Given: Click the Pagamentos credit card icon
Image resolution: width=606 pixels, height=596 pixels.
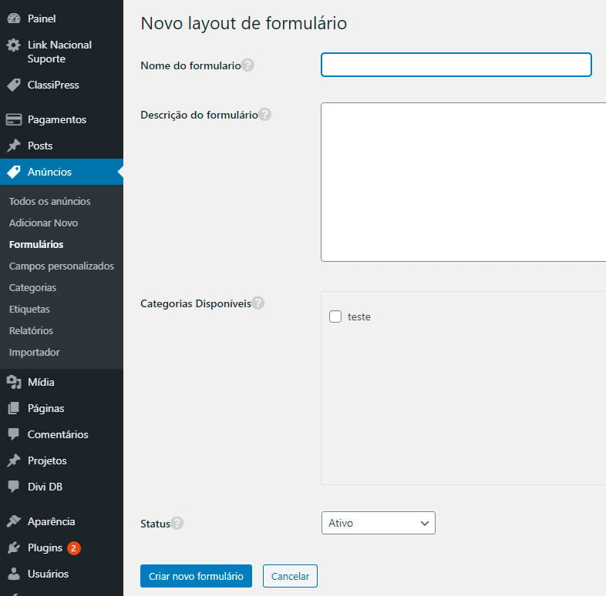Looking at the screenshot, I should [13, 119].
